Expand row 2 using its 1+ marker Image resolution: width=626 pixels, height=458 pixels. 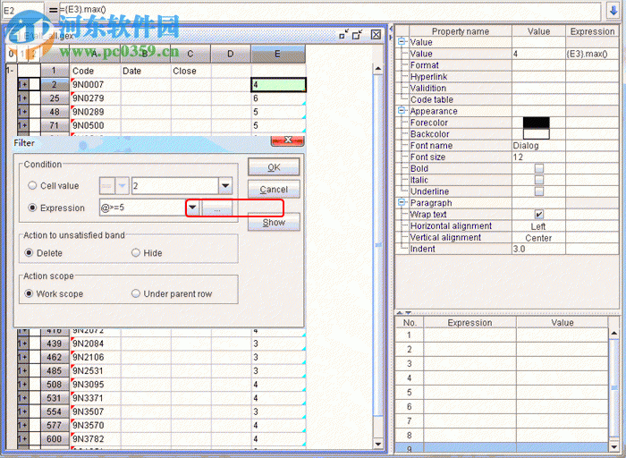tap(22, 85)
